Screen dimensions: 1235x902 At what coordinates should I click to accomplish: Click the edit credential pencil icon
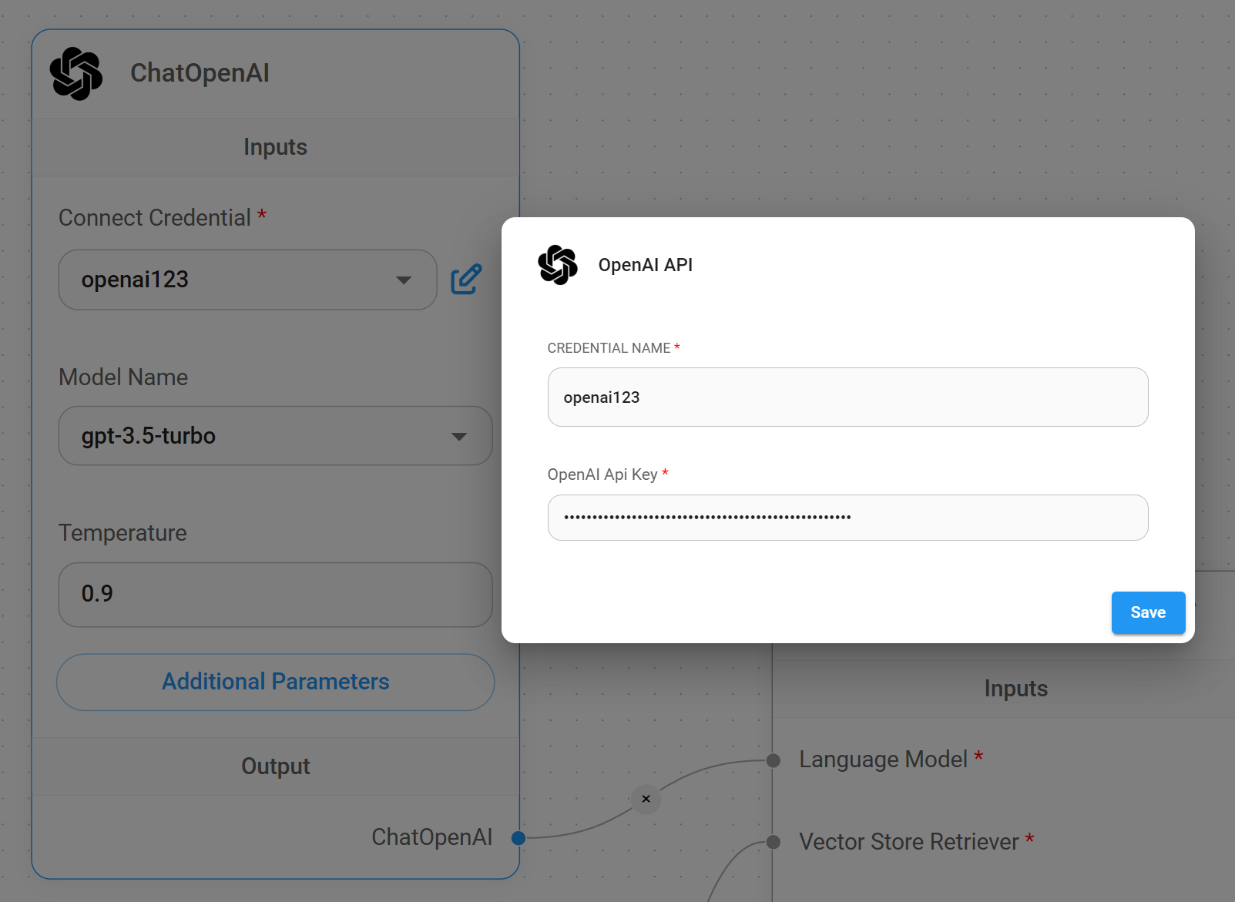point(466,280)
